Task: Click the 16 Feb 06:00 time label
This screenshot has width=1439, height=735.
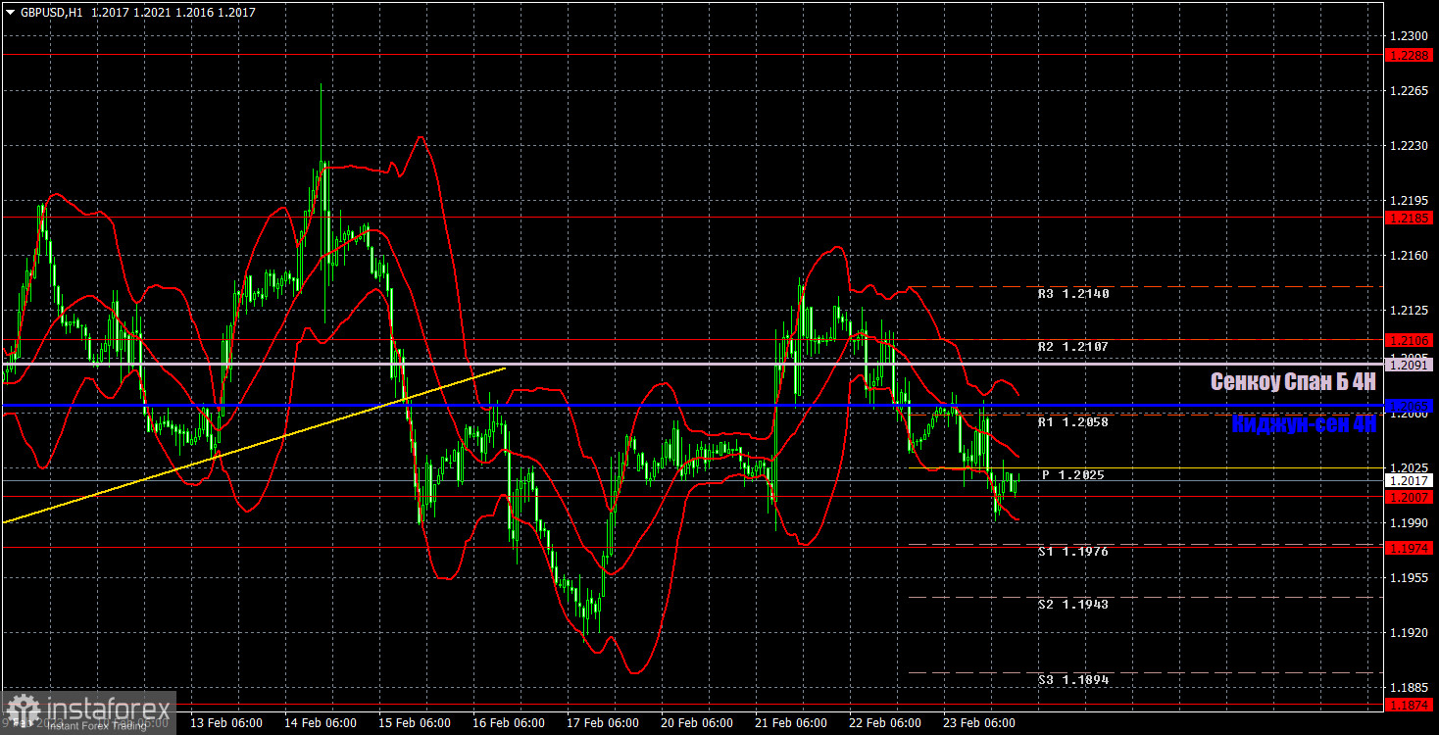Action: [508, 723]
